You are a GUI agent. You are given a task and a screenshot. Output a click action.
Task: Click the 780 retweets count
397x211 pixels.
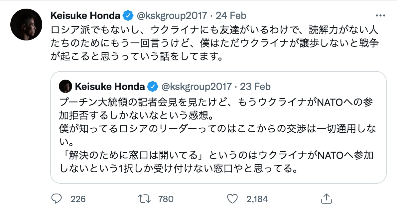(166, 199)
